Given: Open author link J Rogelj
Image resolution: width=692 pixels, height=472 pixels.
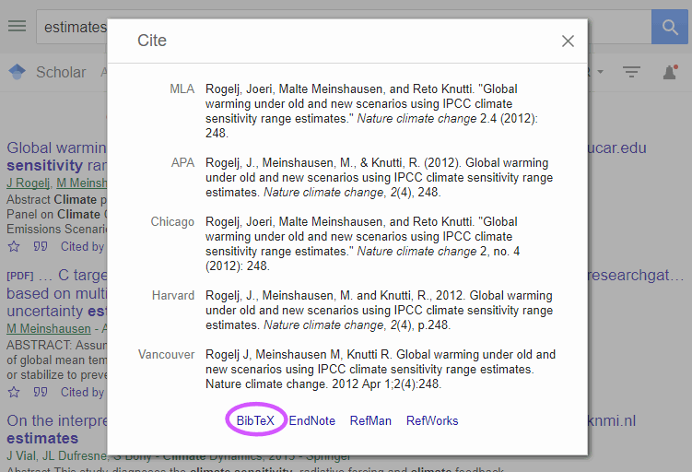Looking at the screenshot, I should tap(29, 183).
